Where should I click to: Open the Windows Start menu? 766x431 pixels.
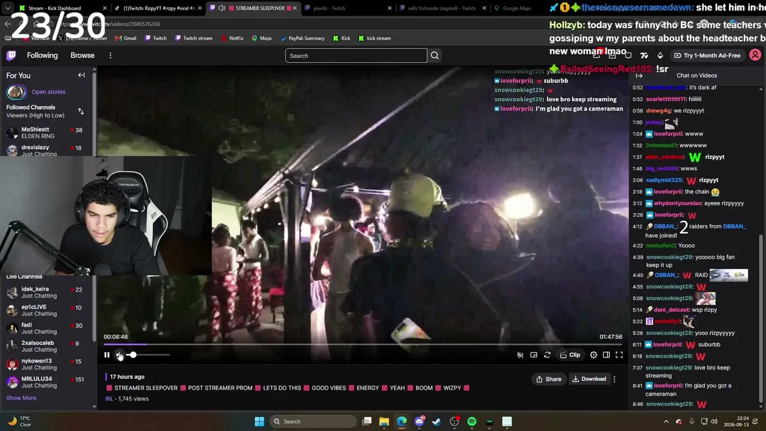(259, 421)
